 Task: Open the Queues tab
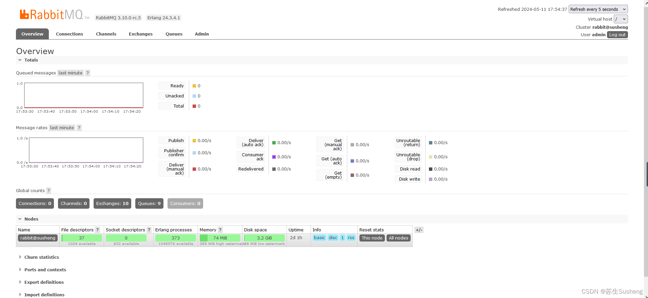(174, 34)
